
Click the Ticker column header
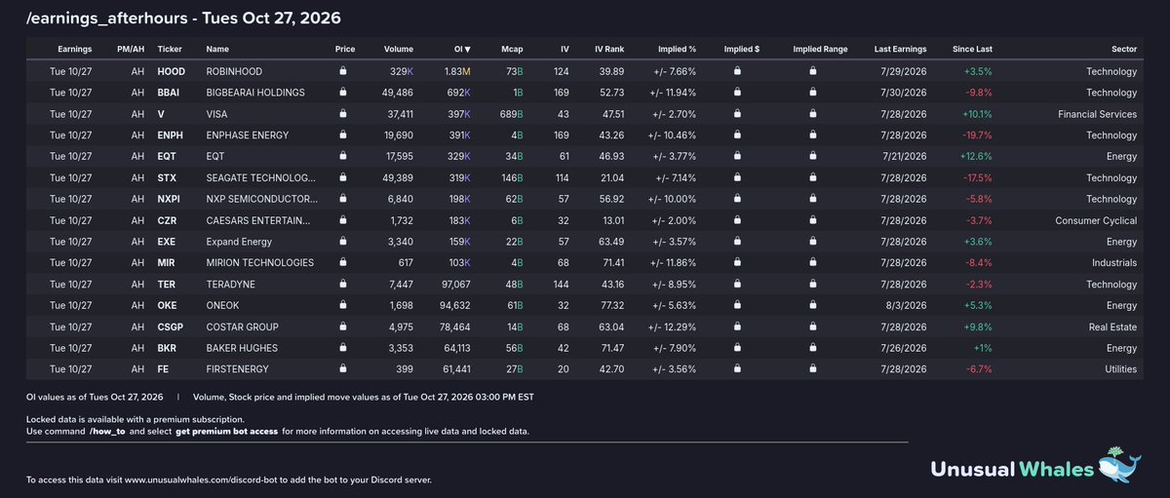tap(170, 49)
